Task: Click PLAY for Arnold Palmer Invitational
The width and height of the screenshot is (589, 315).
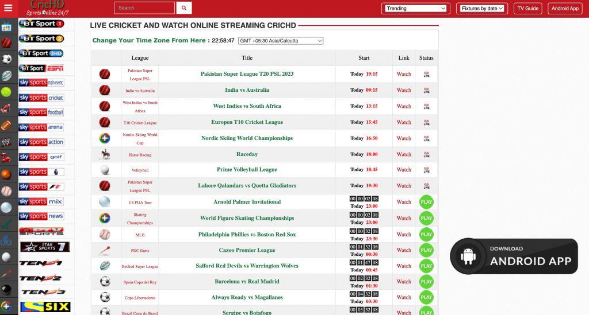Action: coord(426,202)
